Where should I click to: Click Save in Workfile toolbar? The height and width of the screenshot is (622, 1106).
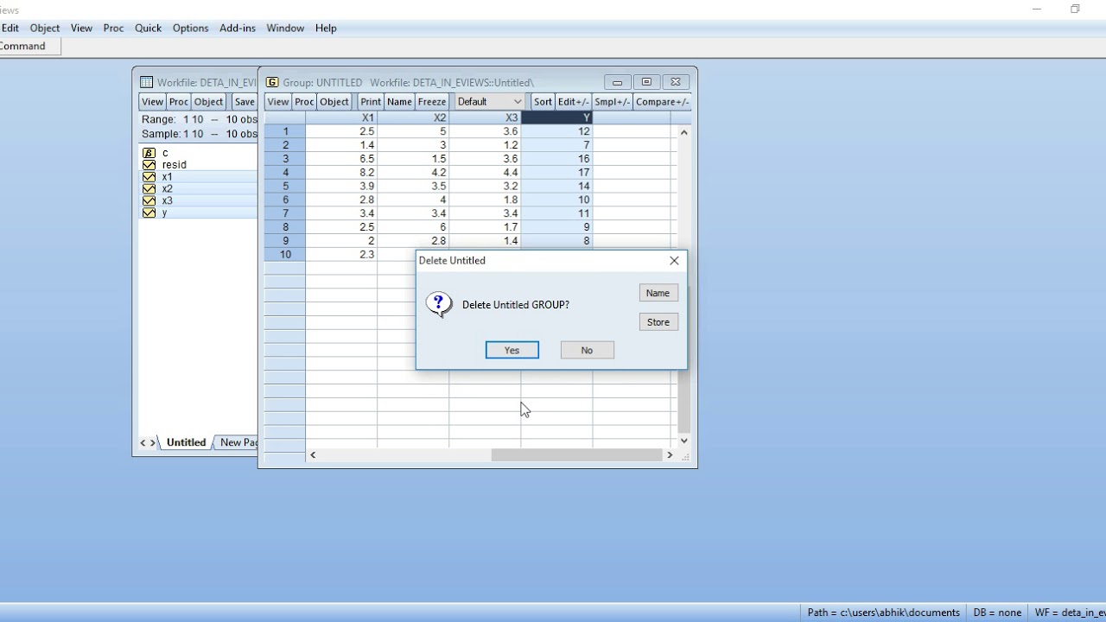[245, 102]
